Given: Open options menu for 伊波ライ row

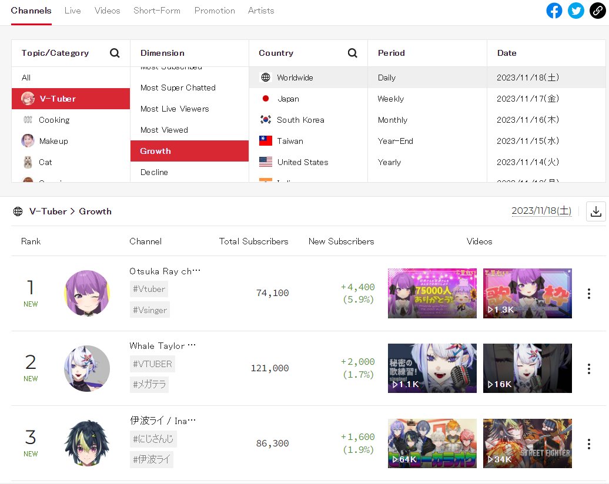Looking at the screenshot, I should (x=589, y=443).
